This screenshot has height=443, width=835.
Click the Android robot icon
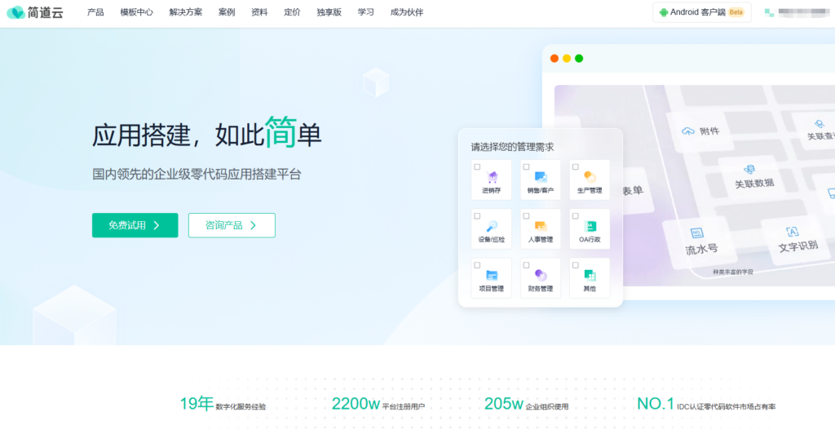click(664, 12)
